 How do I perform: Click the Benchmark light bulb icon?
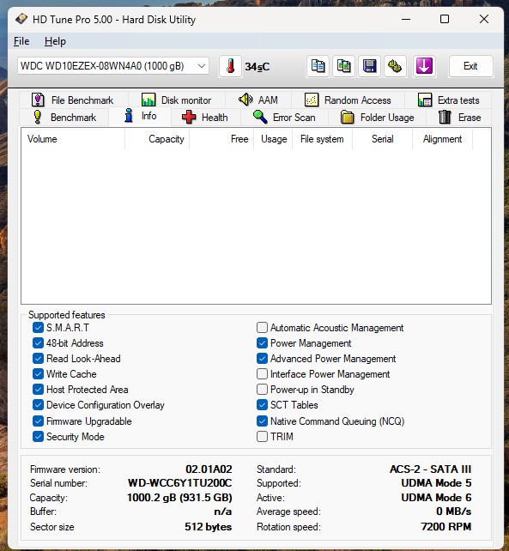37,117
